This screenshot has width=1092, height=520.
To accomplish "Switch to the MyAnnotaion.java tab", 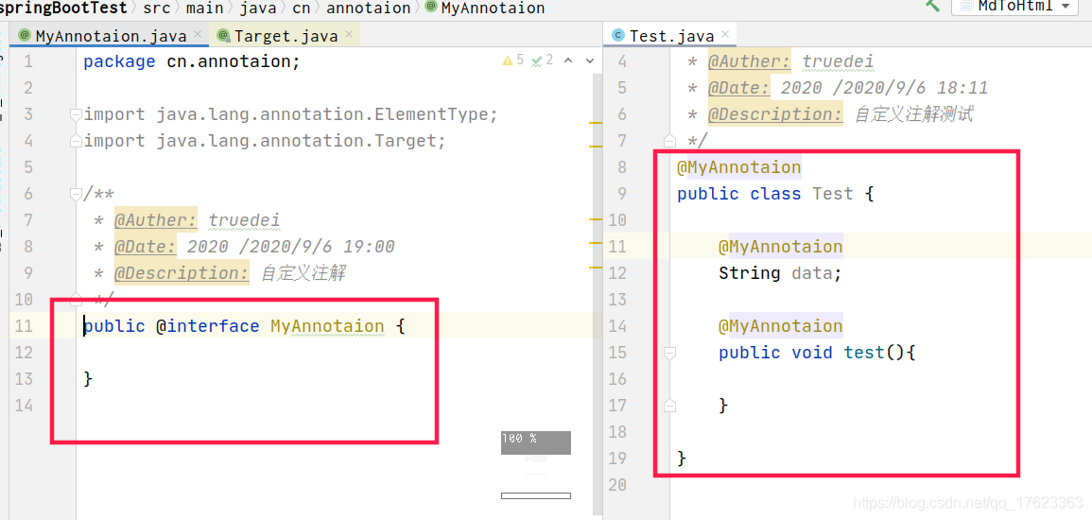I will click(x=111, y=36).
